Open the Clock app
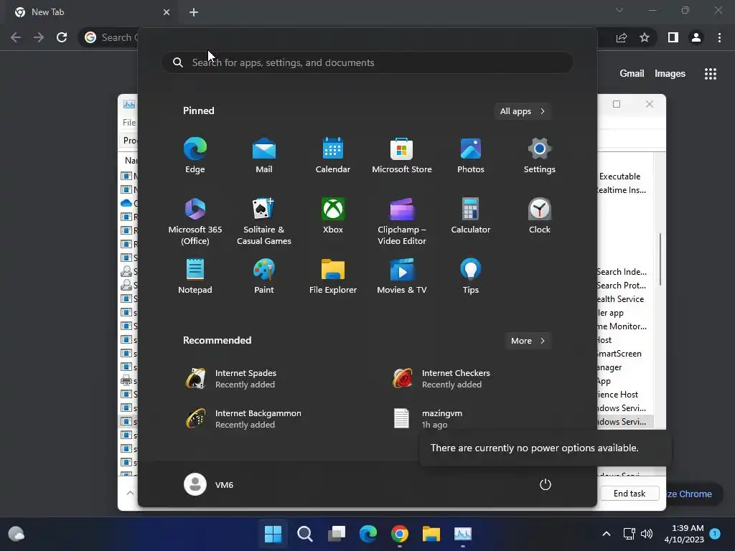This screenshot has width=735, height=551. 540,217
